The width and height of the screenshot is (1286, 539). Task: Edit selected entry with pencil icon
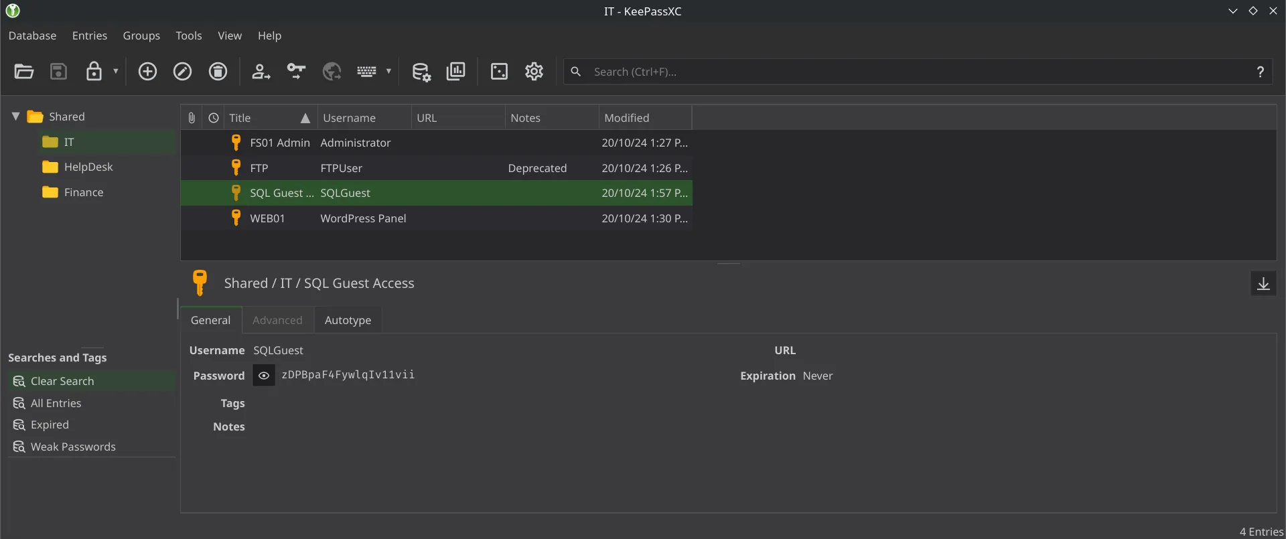(182, 72)
